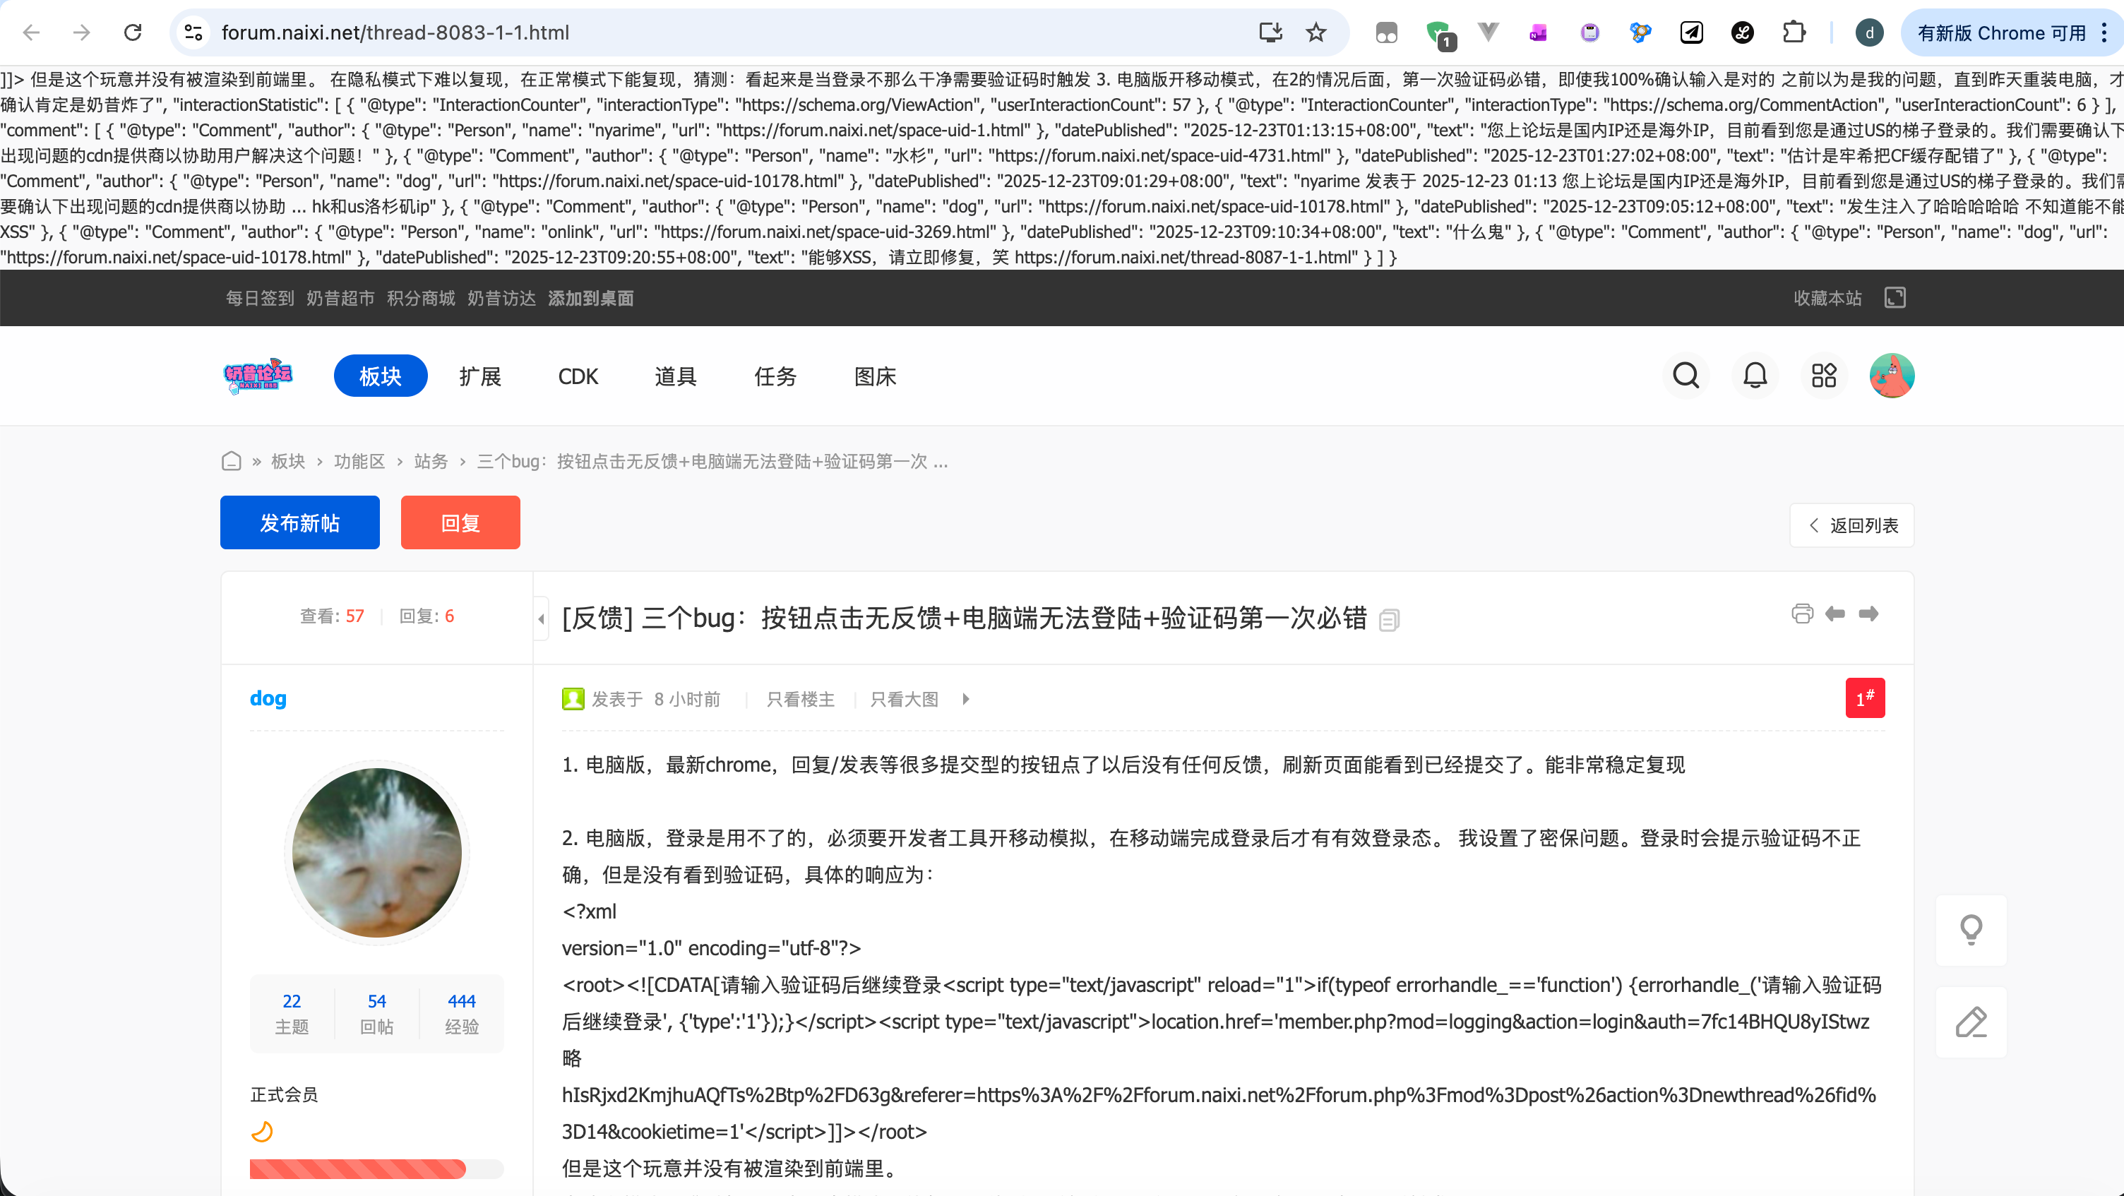Toggle the lightbulb icon on floating sidebar
The height and width of the screenshot is (1196, 2124).
1971,929
